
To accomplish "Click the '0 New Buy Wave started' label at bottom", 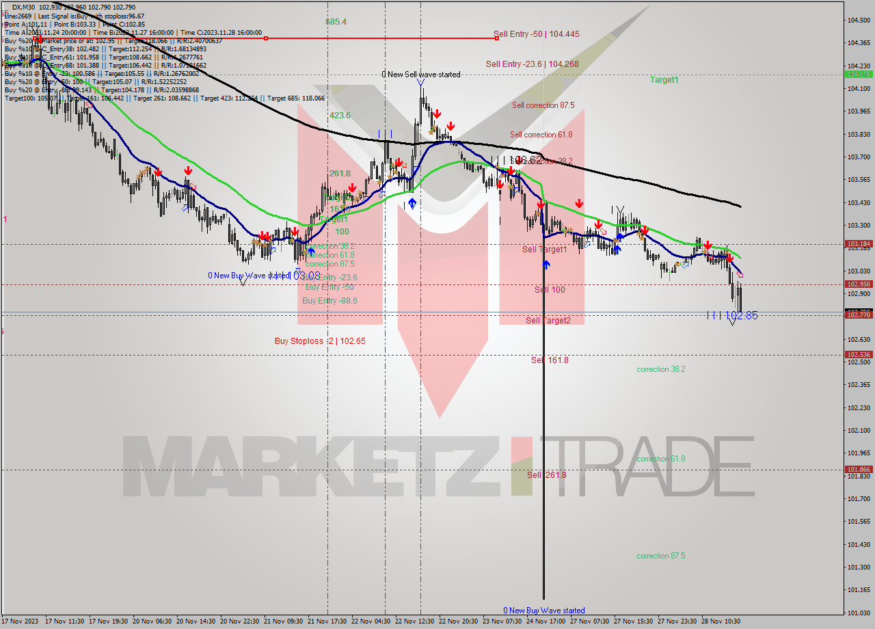I will (x=544, y=611).
